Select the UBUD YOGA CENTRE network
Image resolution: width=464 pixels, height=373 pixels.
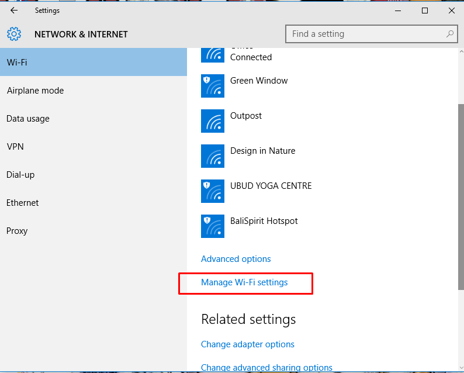tap(271, 186)
